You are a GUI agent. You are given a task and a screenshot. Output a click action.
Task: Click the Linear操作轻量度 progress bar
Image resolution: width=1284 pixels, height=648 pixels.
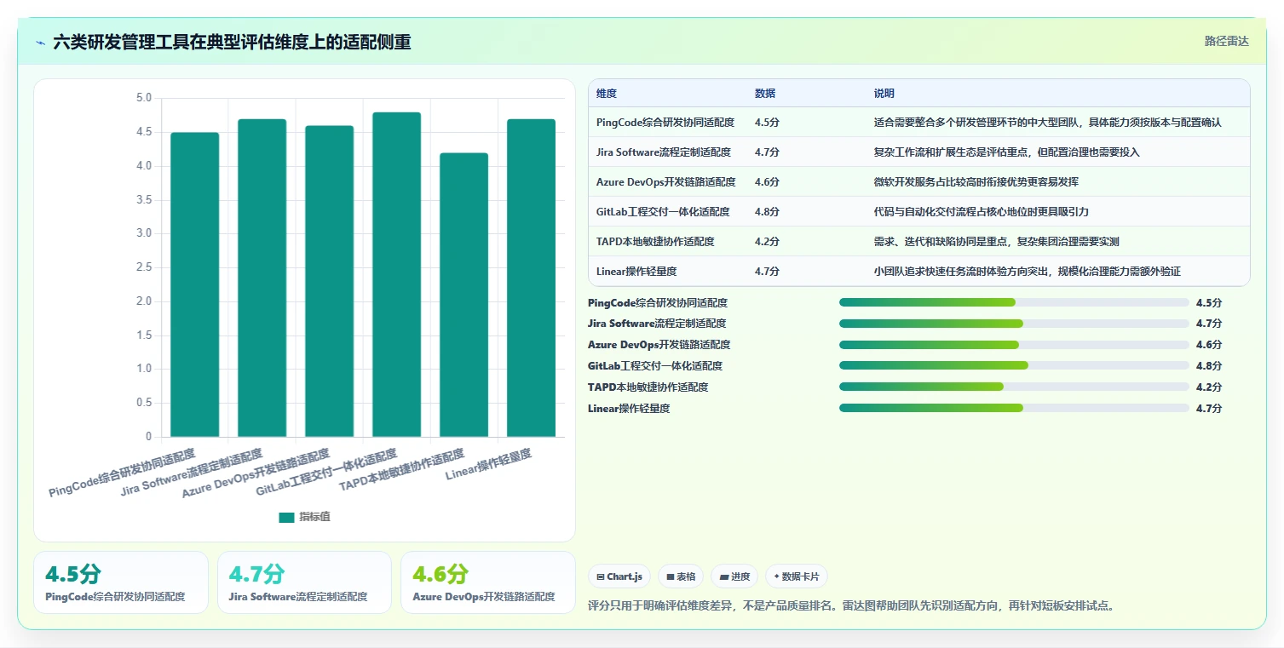[1014, 408]
